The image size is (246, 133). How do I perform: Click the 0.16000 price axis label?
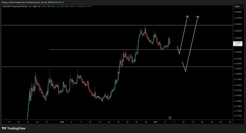point(238,85)
